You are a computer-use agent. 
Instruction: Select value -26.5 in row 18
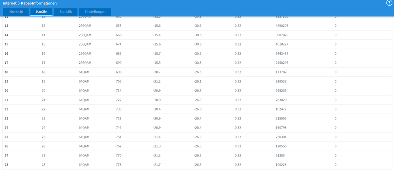pos(198,72)
